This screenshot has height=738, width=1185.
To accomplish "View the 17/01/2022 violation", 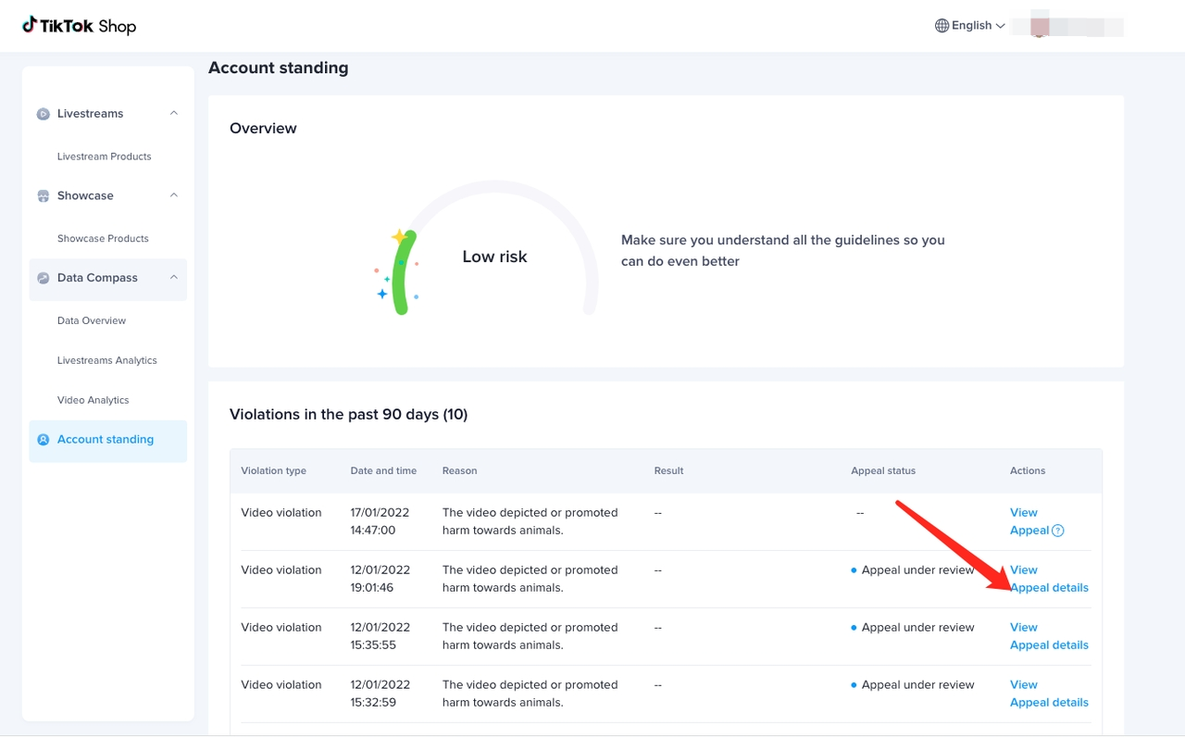I will tap(1023, 512).
